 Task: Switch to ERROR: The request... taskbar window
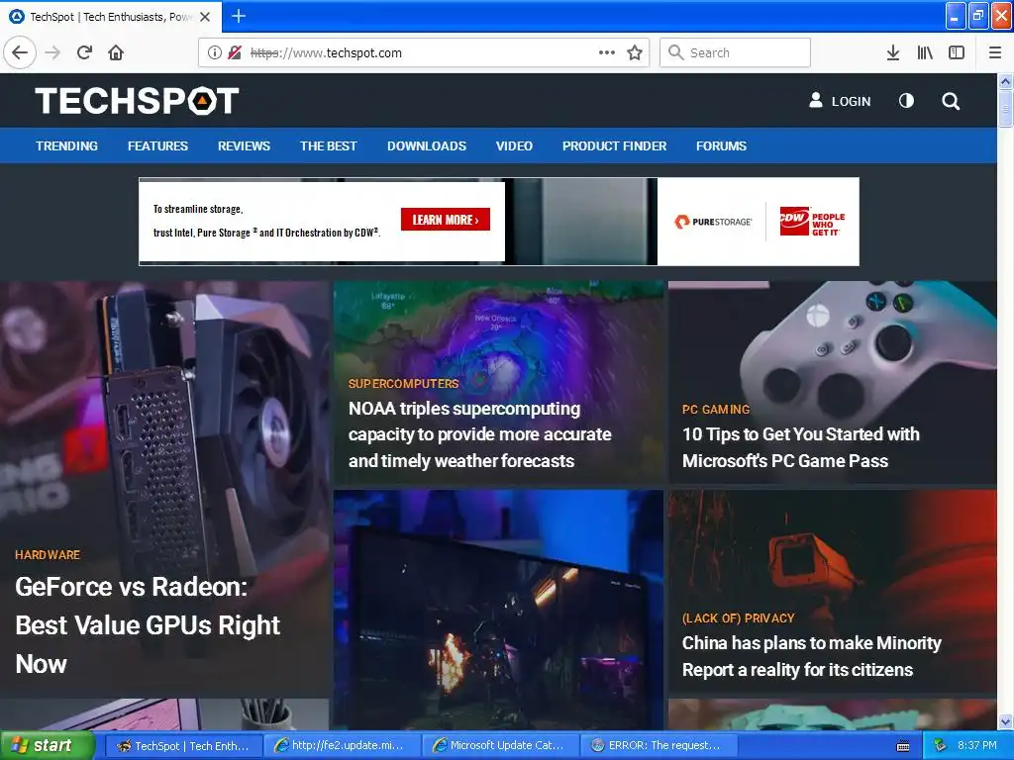tap(659, 746)
